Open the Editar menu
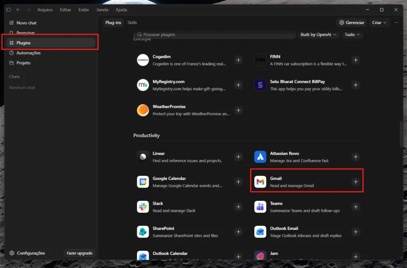 (x=66, y=10)
